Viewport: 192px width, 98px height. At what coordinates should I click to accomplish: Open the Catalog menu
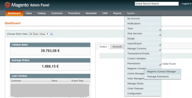pyautogui.click(x=41, y=13)
